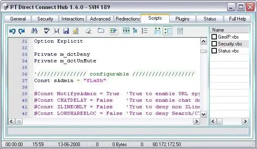Screen dimensions: 257x149
Task: Click the code editor's scroll left arrow
Action: click(11, 121)
